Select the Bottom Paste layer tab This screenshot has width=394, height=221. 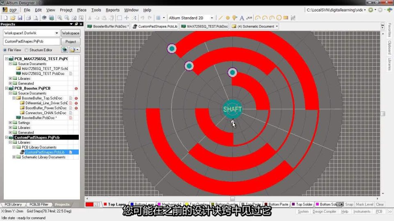[276, 205]
